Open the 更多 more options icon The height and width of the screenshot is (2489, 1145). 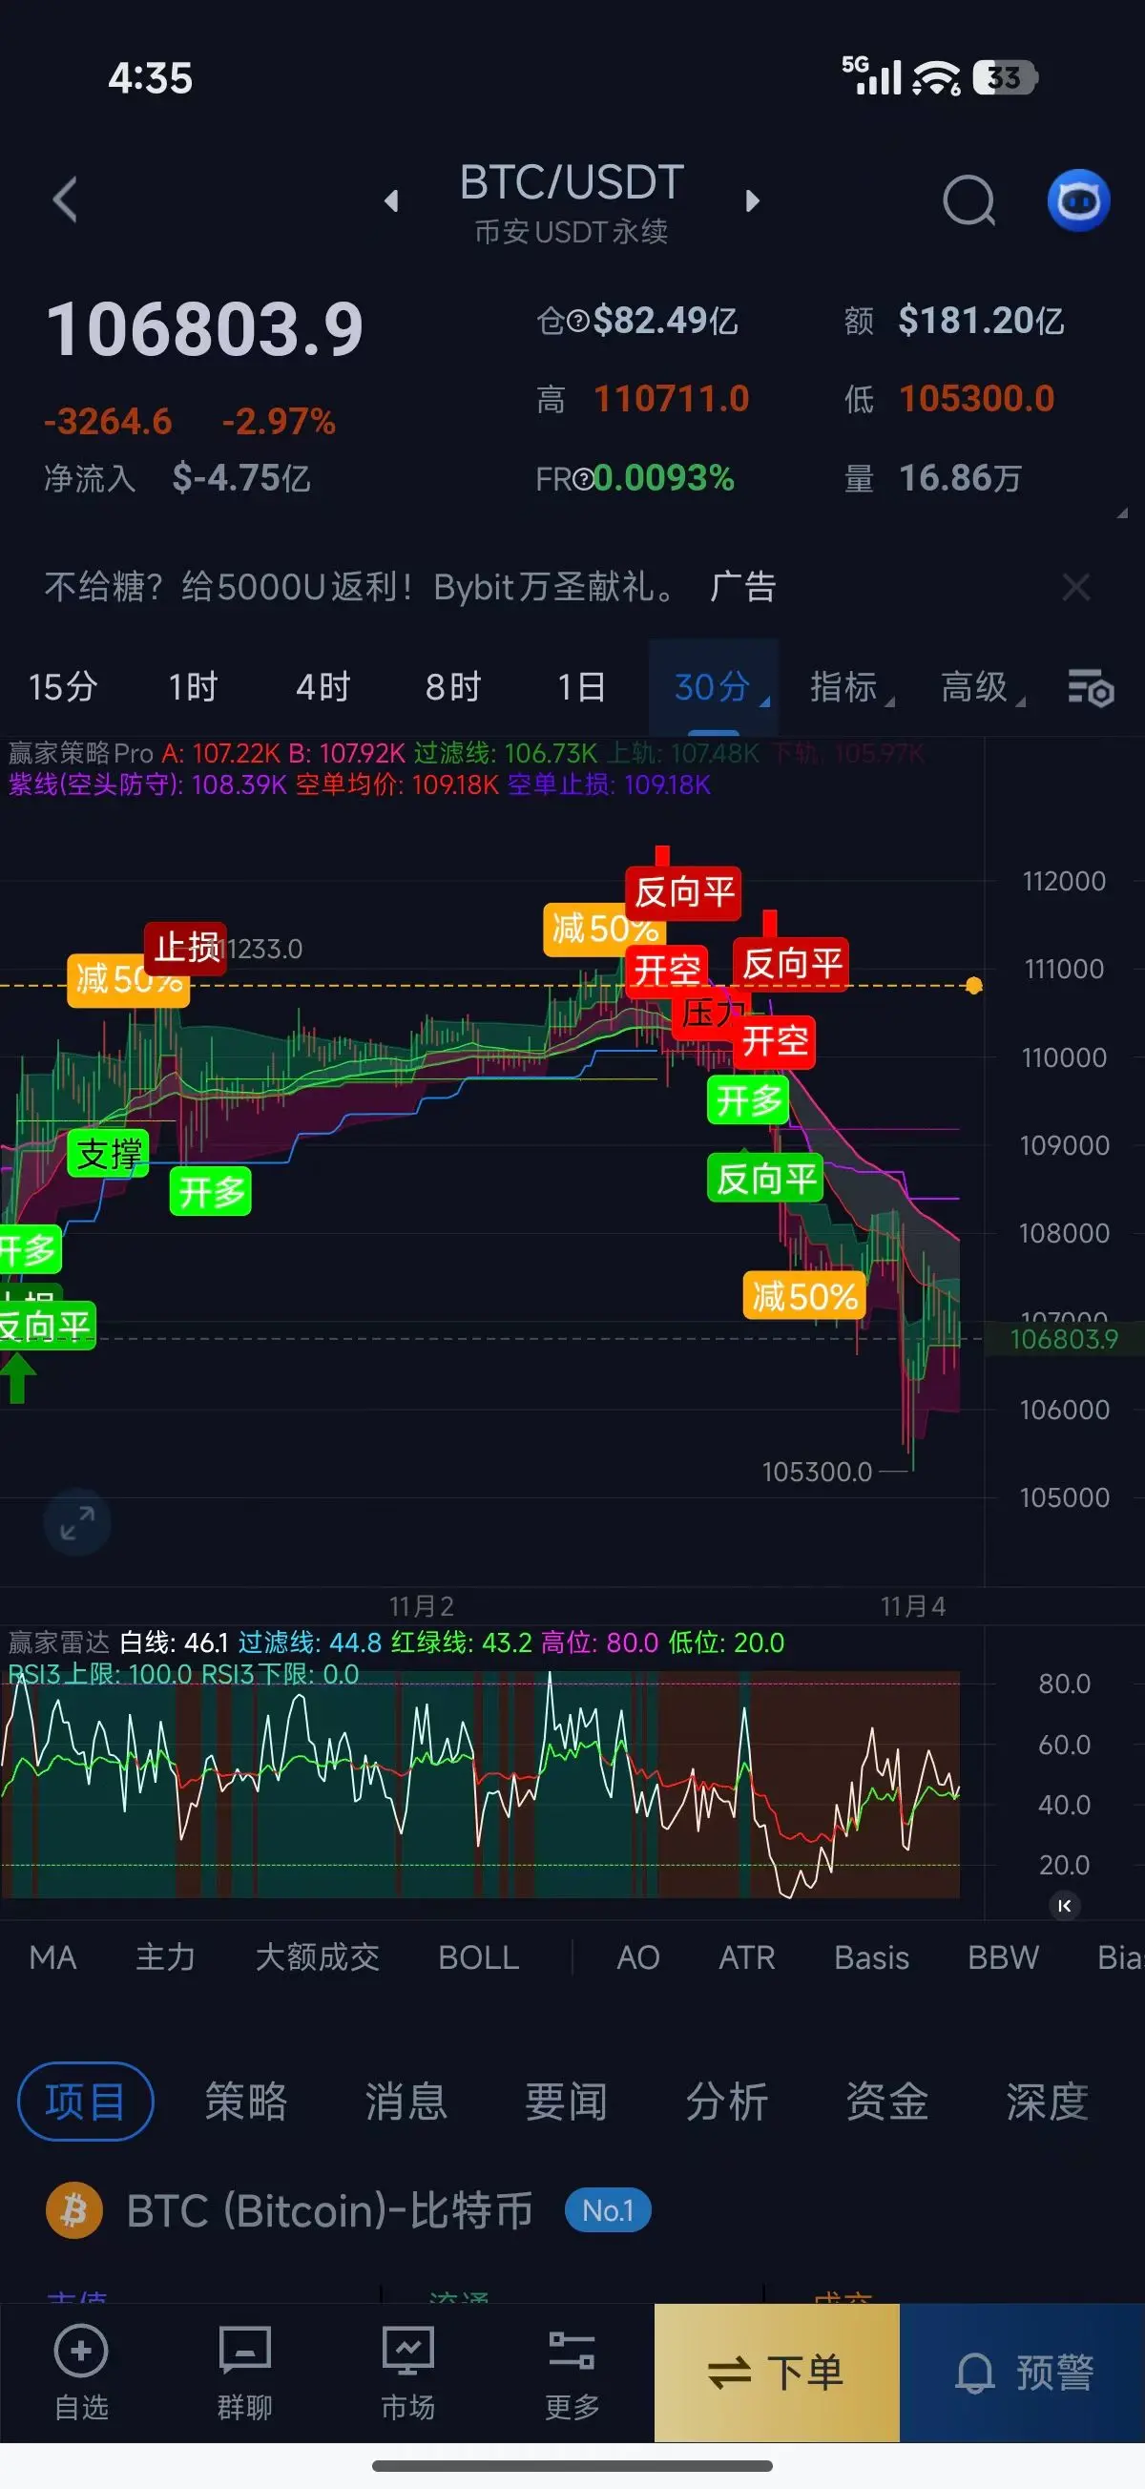pos(571,2350)
